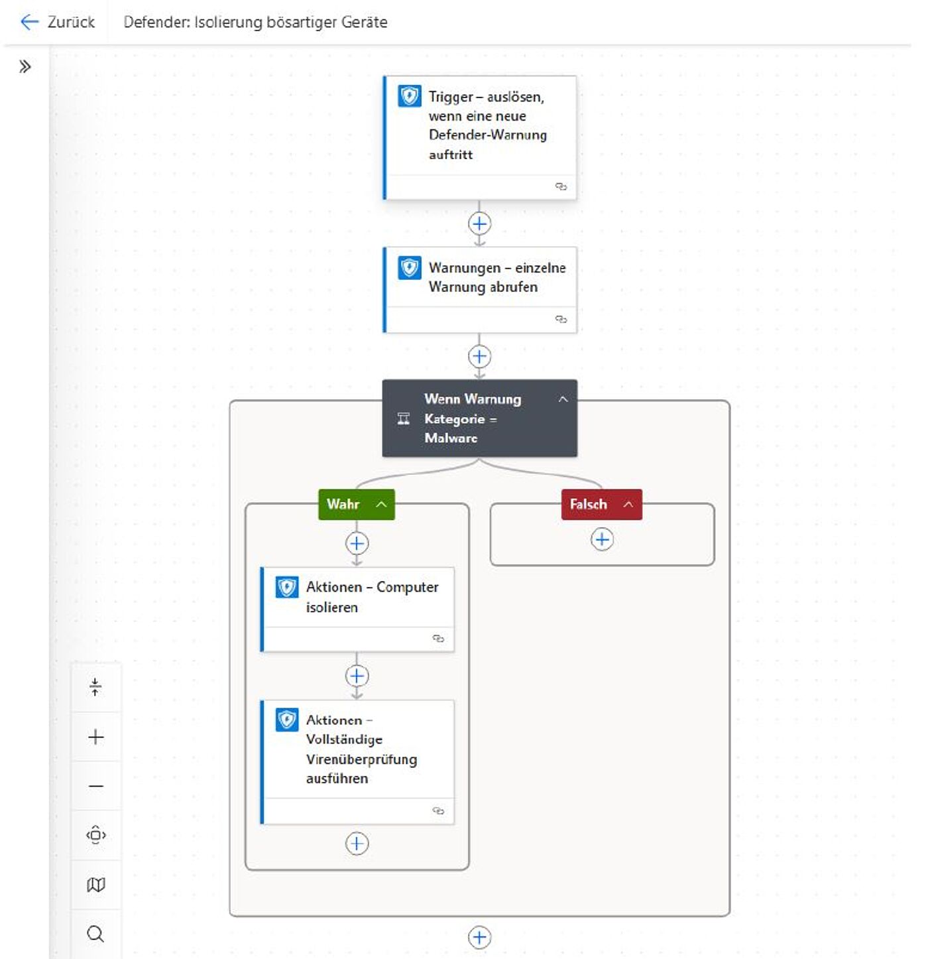Zoom out on the canvas
This screenshot has width=928, height=959.
(96, 786)
